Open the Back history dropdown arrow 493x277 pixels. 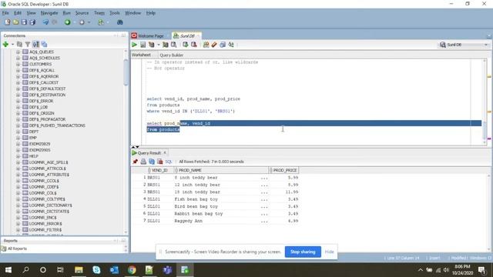click(x=75, y=22)
